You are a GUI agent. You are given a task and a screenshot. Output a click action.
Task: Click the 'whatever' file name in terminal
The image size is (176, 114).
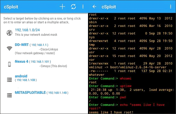click(x=97, y=75)
